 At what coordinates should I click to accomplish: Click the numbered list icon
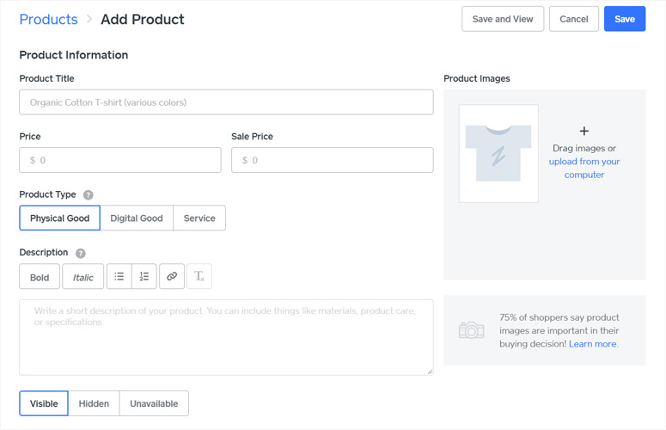[x=144, y=277]
